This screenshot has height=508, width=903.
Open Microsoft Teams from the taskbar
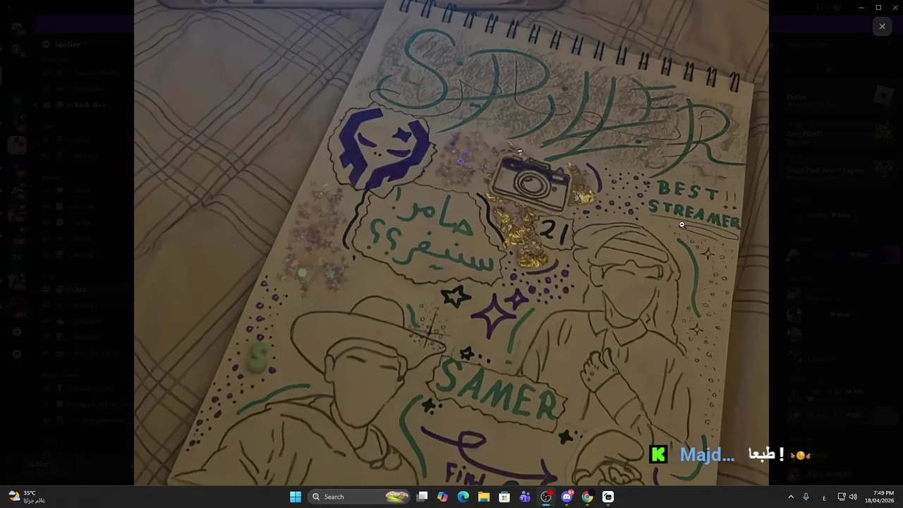[x=525, y=497]
